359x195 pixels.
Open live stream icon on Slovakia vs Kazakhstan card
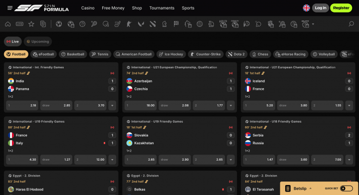[x=231, y=128]
